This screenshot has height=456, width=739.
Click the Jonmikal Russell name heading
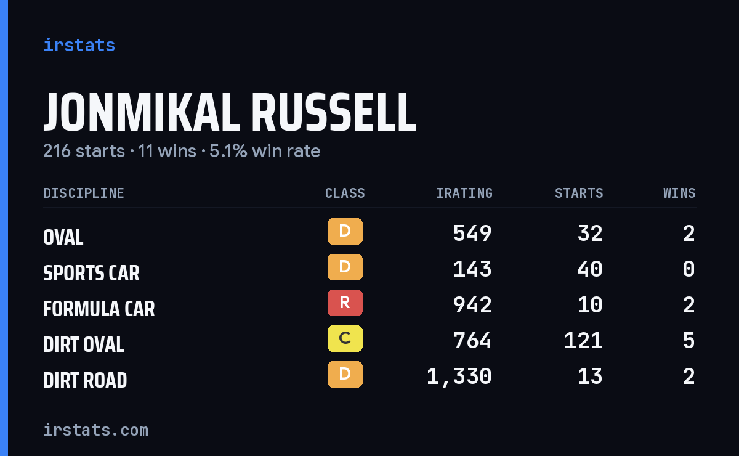point(230,113)
